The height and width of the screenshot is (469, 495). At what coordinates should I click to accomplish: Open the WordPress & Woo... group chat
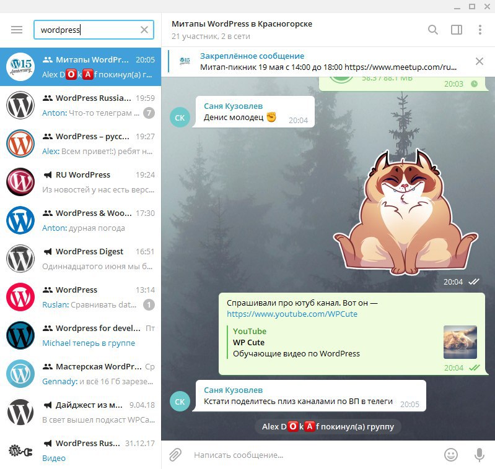[x=81, y=220]
